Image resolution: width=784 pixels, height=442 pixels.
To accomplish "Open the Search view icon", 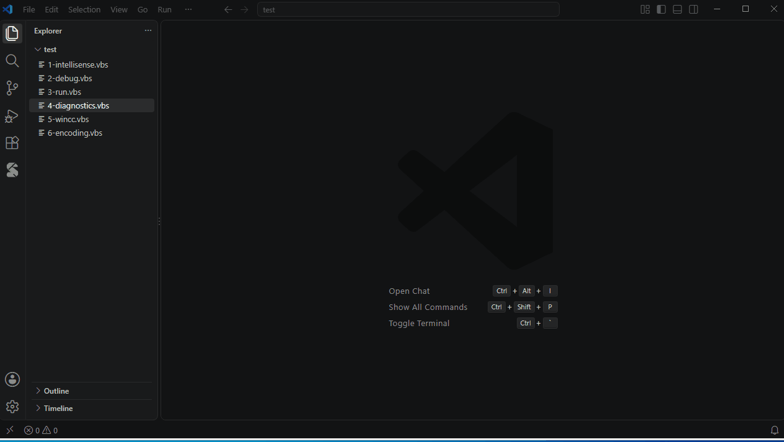I will pyautogui.click(x=12, y=61).
